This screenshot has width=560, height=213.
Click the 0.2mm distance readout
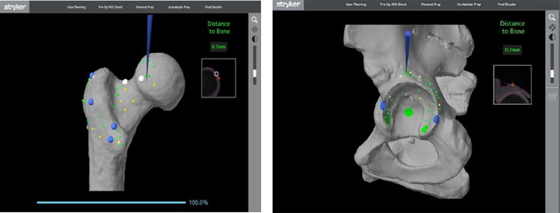pos(512,50)
